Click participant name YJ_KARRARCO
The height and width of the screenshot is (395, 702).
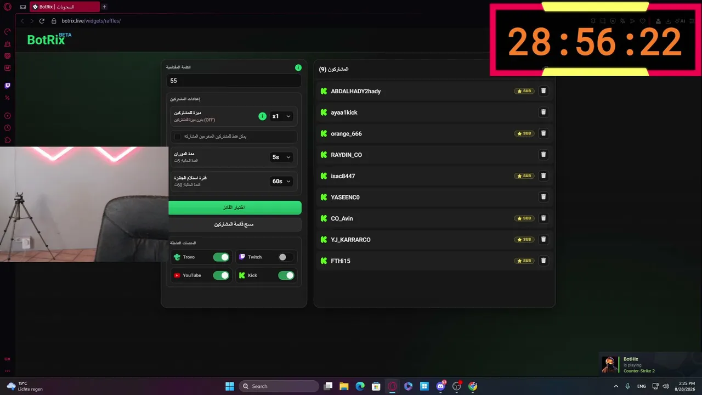(350, 240)
